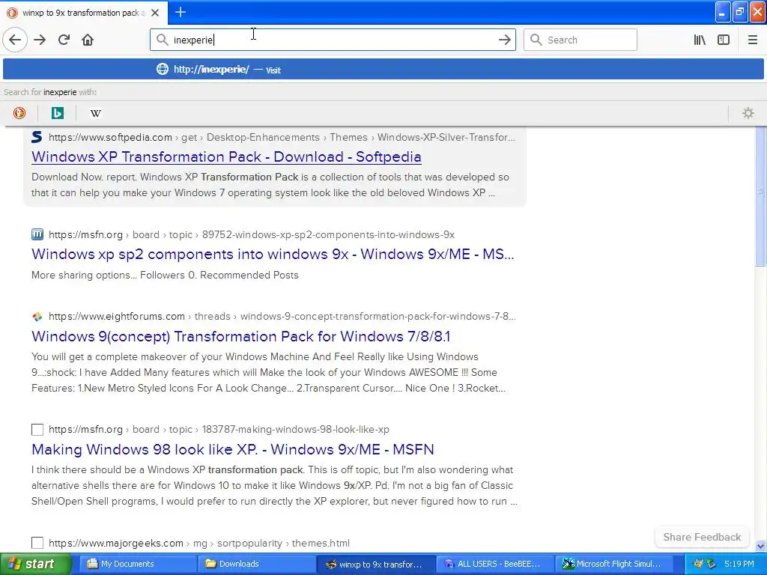
Task: Open Windows 9(concept) Transformation Pack link
Action: 240,336
